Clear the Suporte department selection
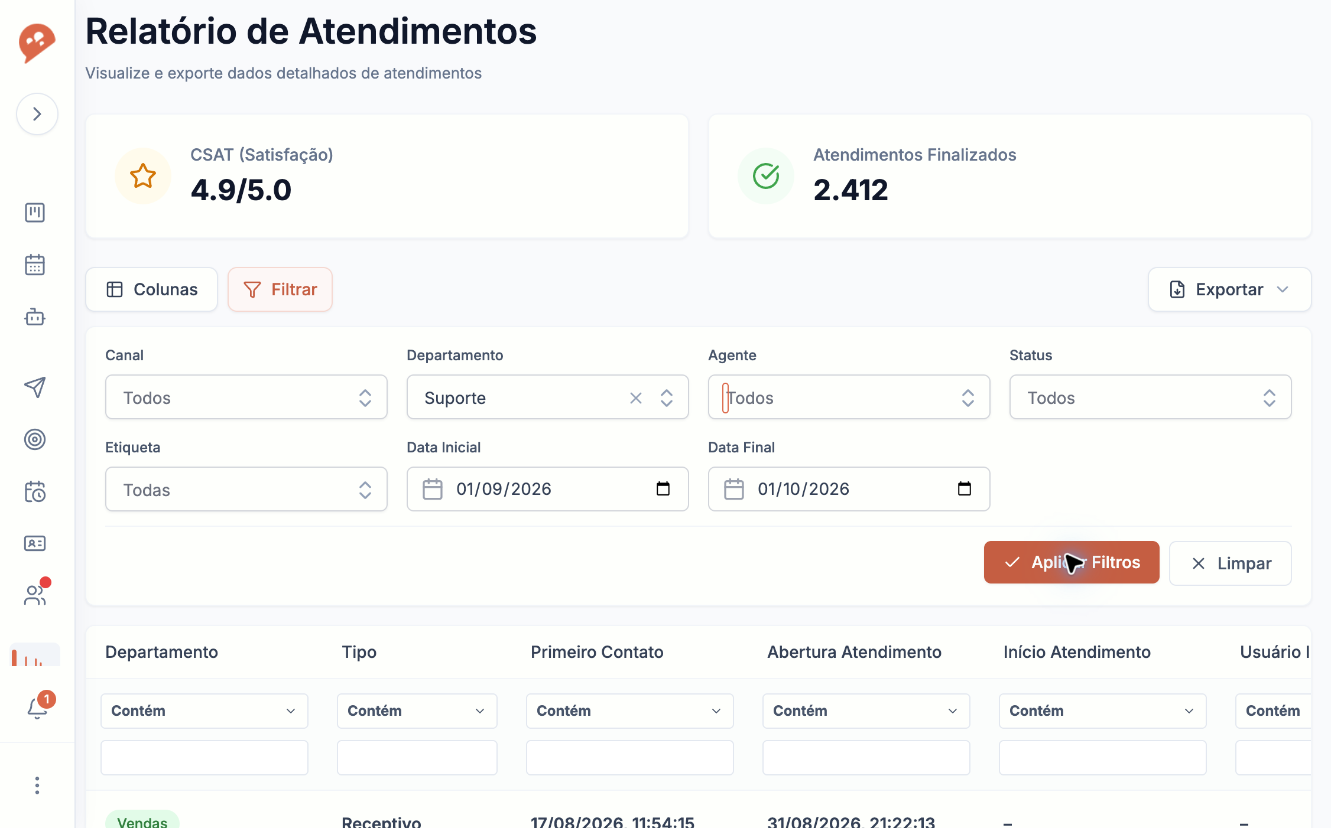This screenshot has height=828, width=1331. coord(636,398)
